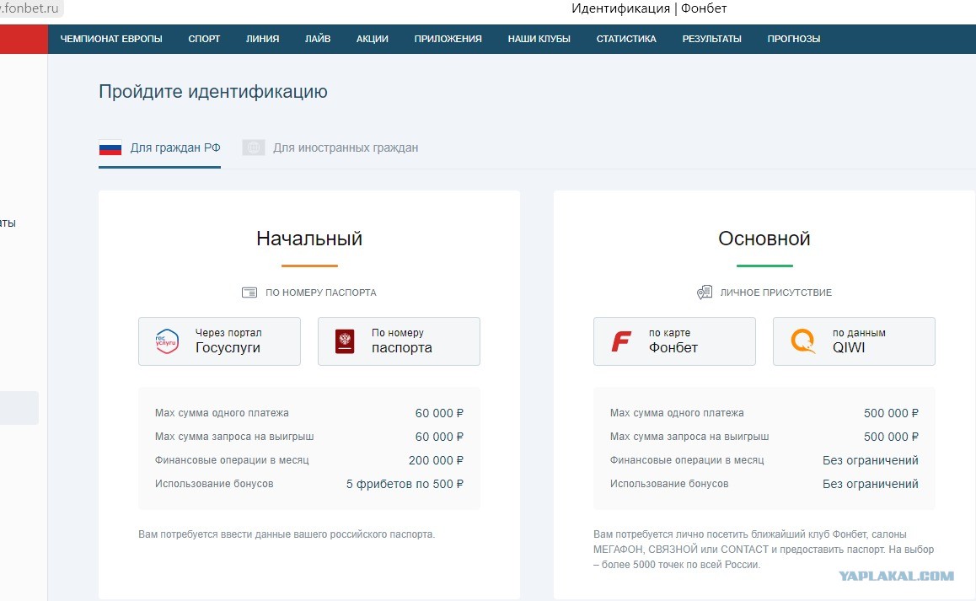Click the Основной level heading

click(764, 239)
